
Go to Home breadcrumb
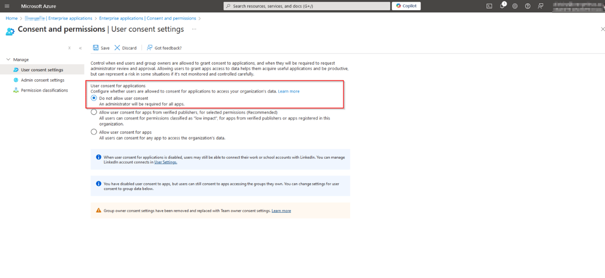point(11,18)
